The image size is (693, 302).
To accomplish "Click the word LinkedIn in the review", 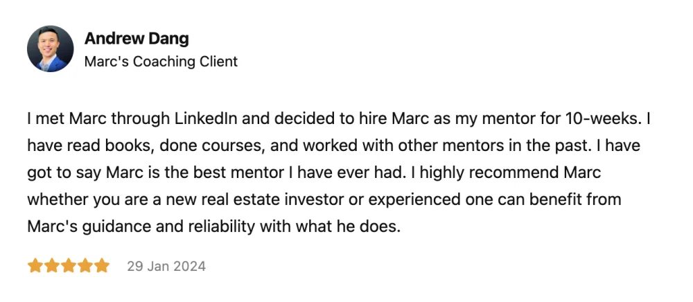I will pos(207,119).
